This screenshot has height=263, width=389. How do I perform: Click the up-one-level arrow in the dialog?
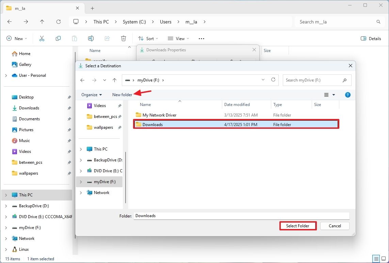[114, 80]
